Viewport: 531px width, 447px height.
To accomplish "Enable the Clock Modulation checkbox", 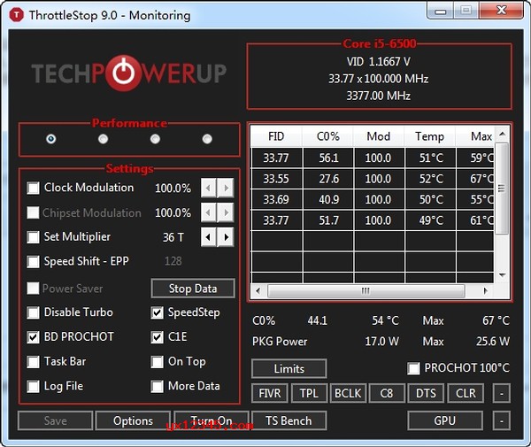I will (x=34, y=188).
